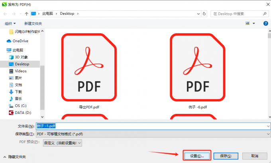271x163 pixels.
Task: Go up one folder level
Action: coord(26,14)
